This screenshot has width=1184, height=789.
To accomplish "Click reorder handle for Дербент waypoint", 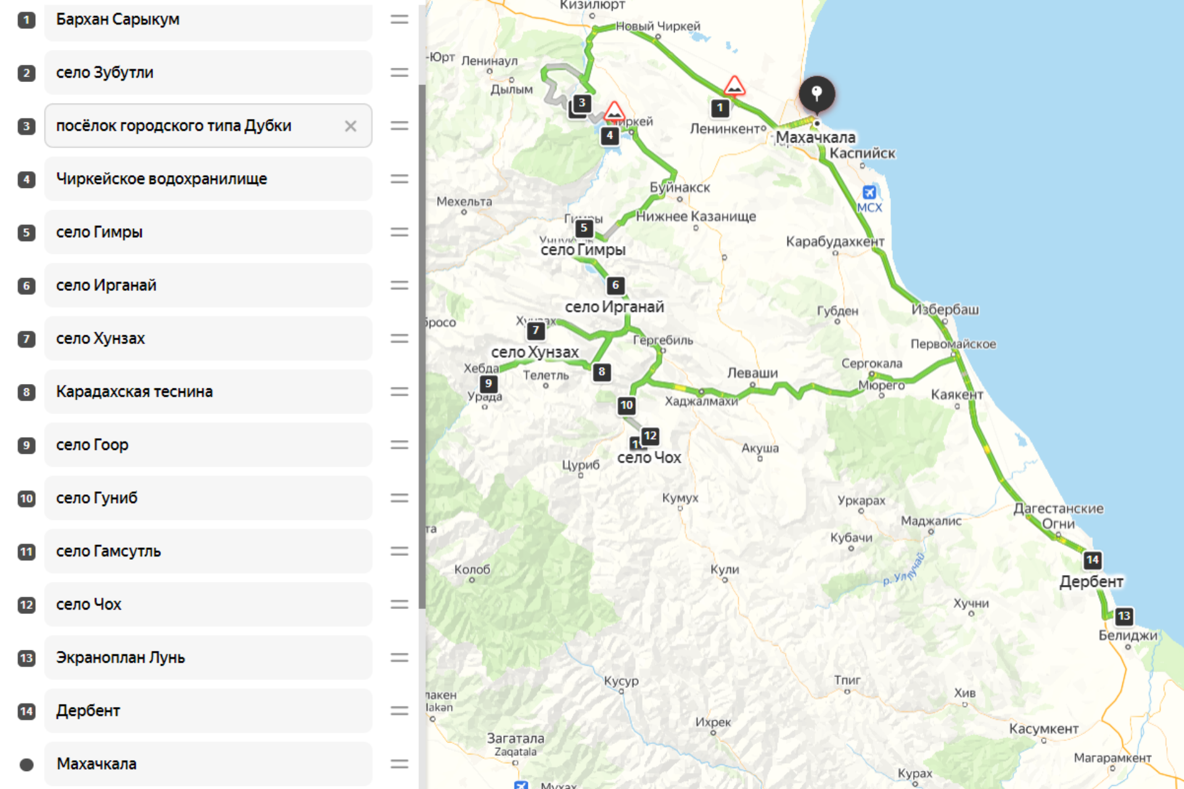I will coord(400,711).
